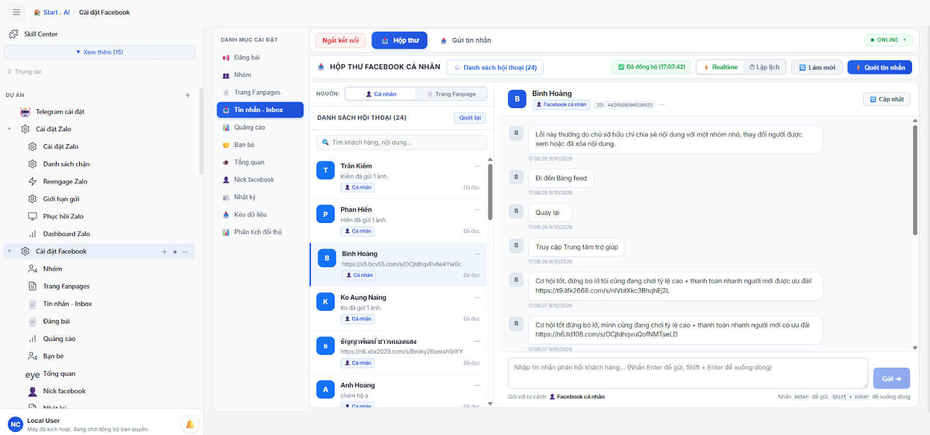Click the Bình Hoàng avatar in chat header
Viewport: 930px width, 435px height.
(x=517, y=99)
